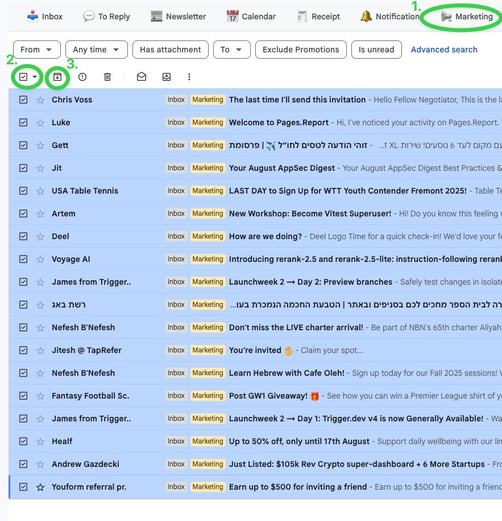Switch to the Newsletter tab
The height and width of the screenshot is (521, 502).
click(178, 16)
